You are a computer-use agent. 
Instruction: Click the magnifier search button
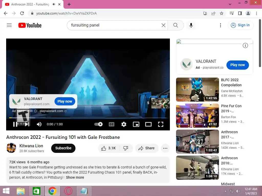(176, 25)
